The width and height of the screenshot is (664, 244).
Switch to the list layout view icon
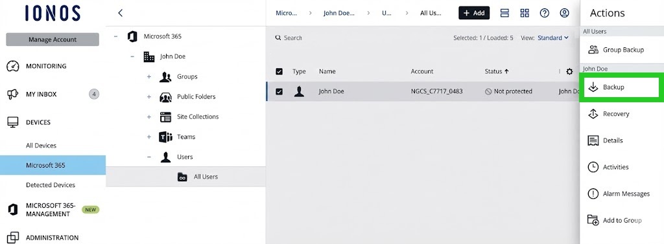tap(504, 13)
